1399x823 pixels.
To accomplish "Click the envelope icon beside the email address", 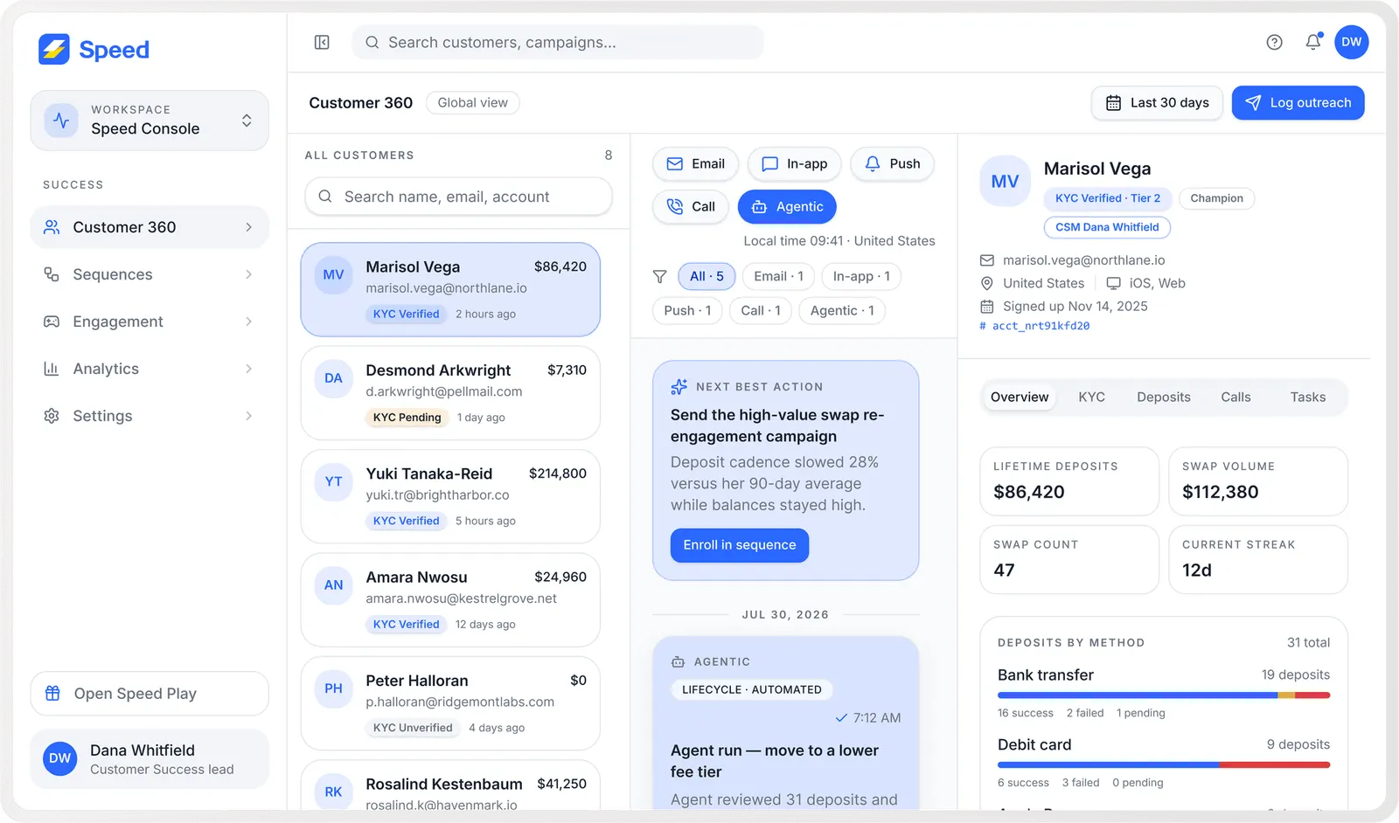I will tap(987, 260).
